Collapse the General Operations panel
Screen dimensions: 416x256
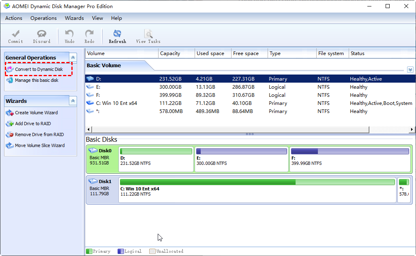tap(73, 57)
